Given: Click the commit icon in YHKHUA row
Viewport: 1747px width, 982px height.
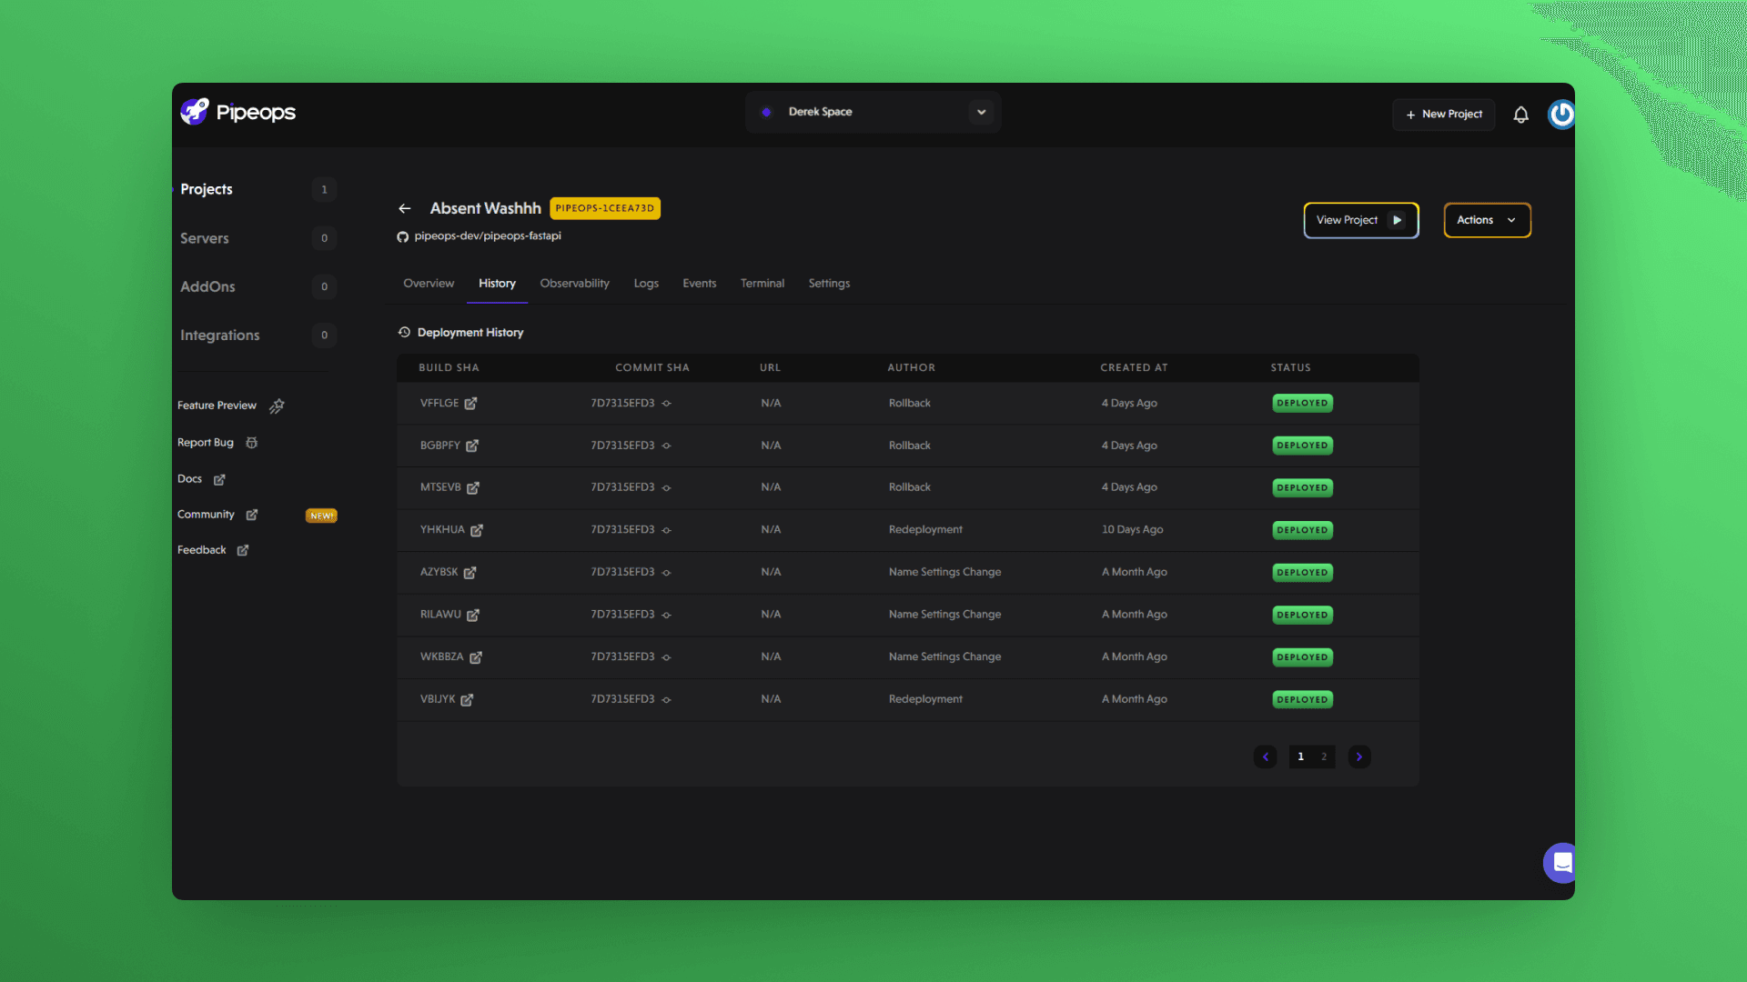Looking at the screenshot, I should [x=666, y=530].
